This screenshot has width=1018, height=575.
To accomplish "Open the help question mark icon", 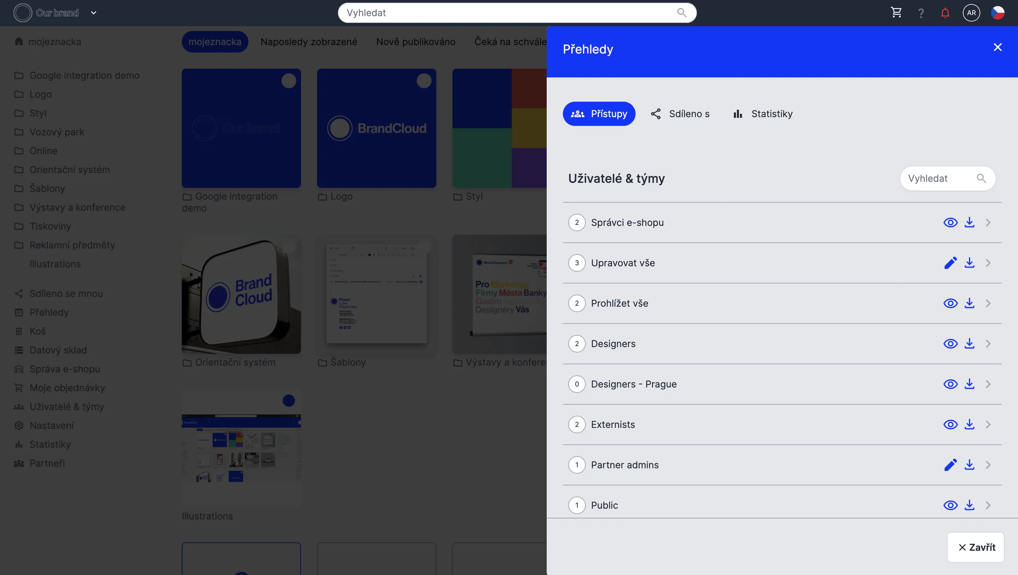I will (921, 13).
